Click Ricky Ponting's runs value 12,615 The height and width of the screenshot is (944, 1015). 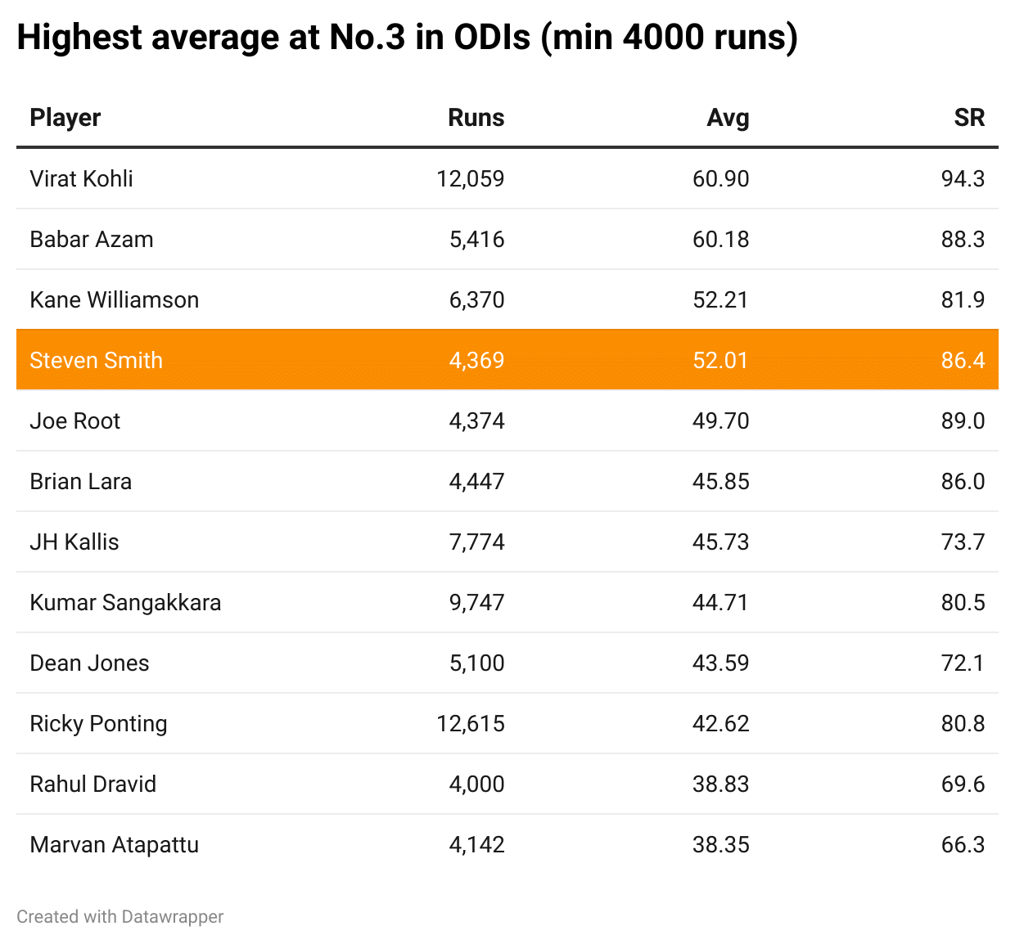pos(471,723)
